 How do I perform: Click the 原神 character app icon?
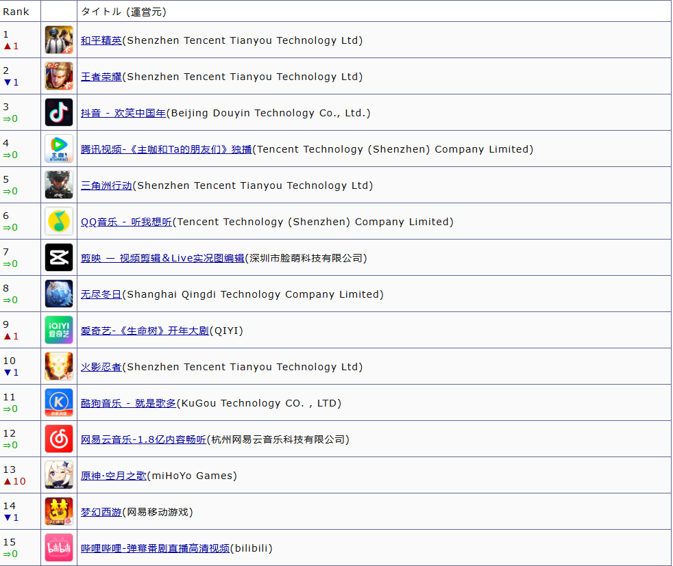tap(59, 475)
